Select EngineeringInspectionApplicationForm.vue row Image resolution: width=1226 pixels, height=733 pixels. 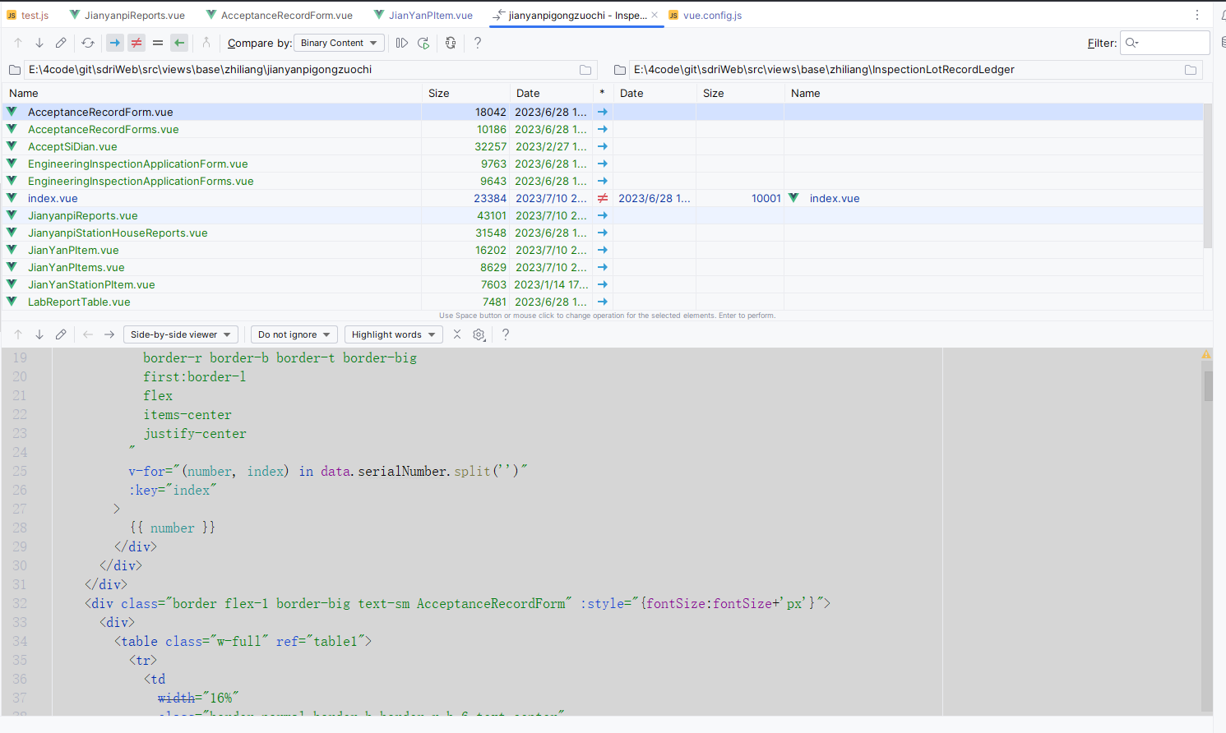[x=602, y=164]
